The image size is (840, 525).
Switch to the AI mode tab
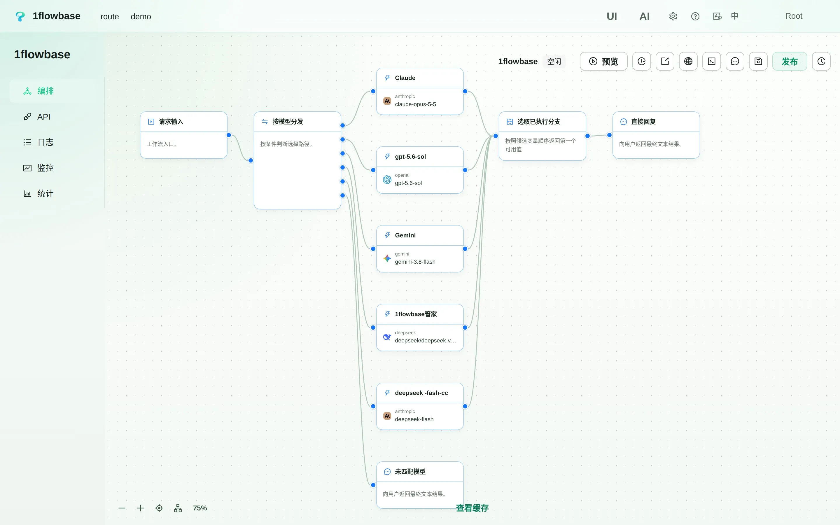click(x=645, y=16)
